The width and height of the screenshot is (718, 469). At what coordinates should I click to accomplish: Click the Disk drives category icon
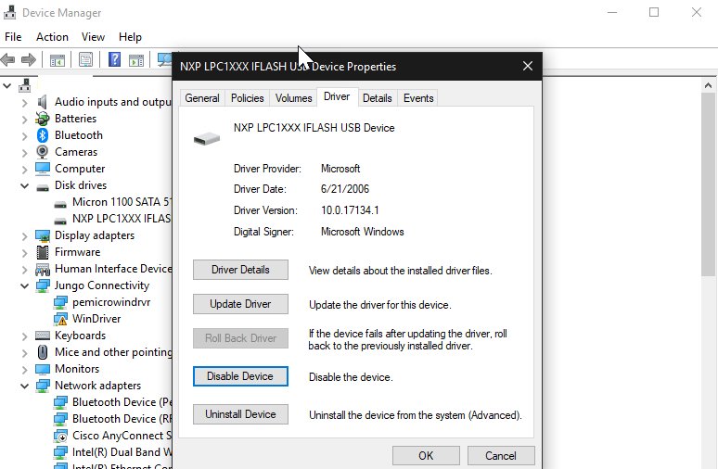coord(43,187)
